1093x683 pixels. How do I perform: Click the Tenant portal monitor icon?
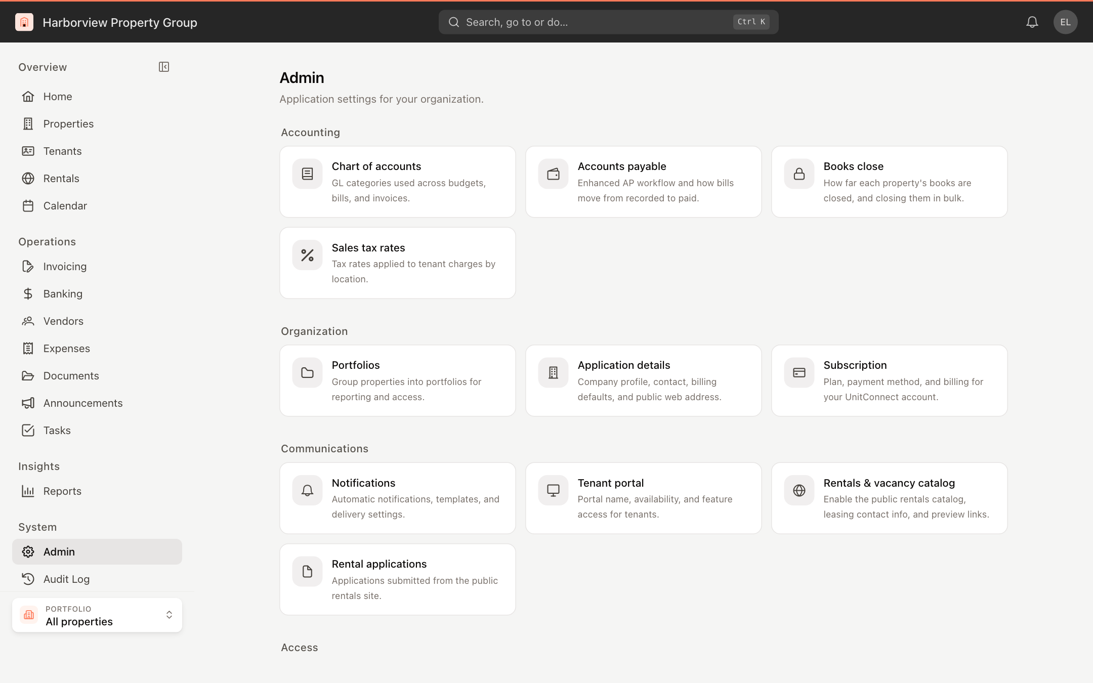tap(553, 490)
